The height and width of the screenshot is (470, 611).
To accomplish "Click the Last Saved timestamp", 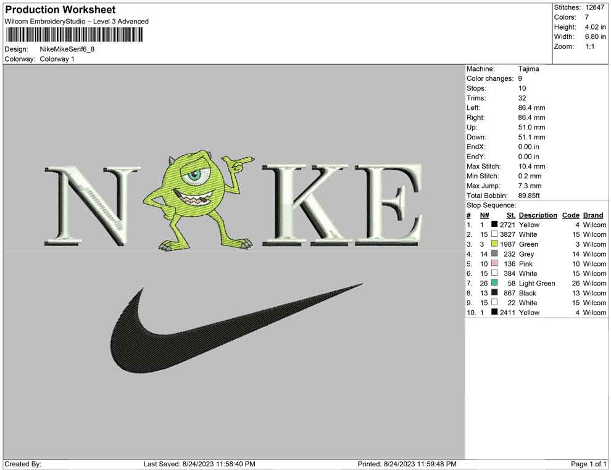I will [199, 464].
